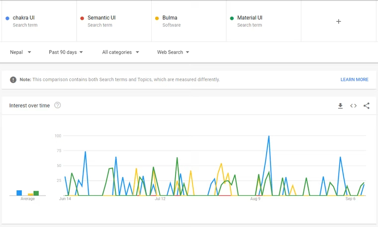Screen dimensions: 378x227
Task: Click the 75 y-axis value
Action: point(59,151)
